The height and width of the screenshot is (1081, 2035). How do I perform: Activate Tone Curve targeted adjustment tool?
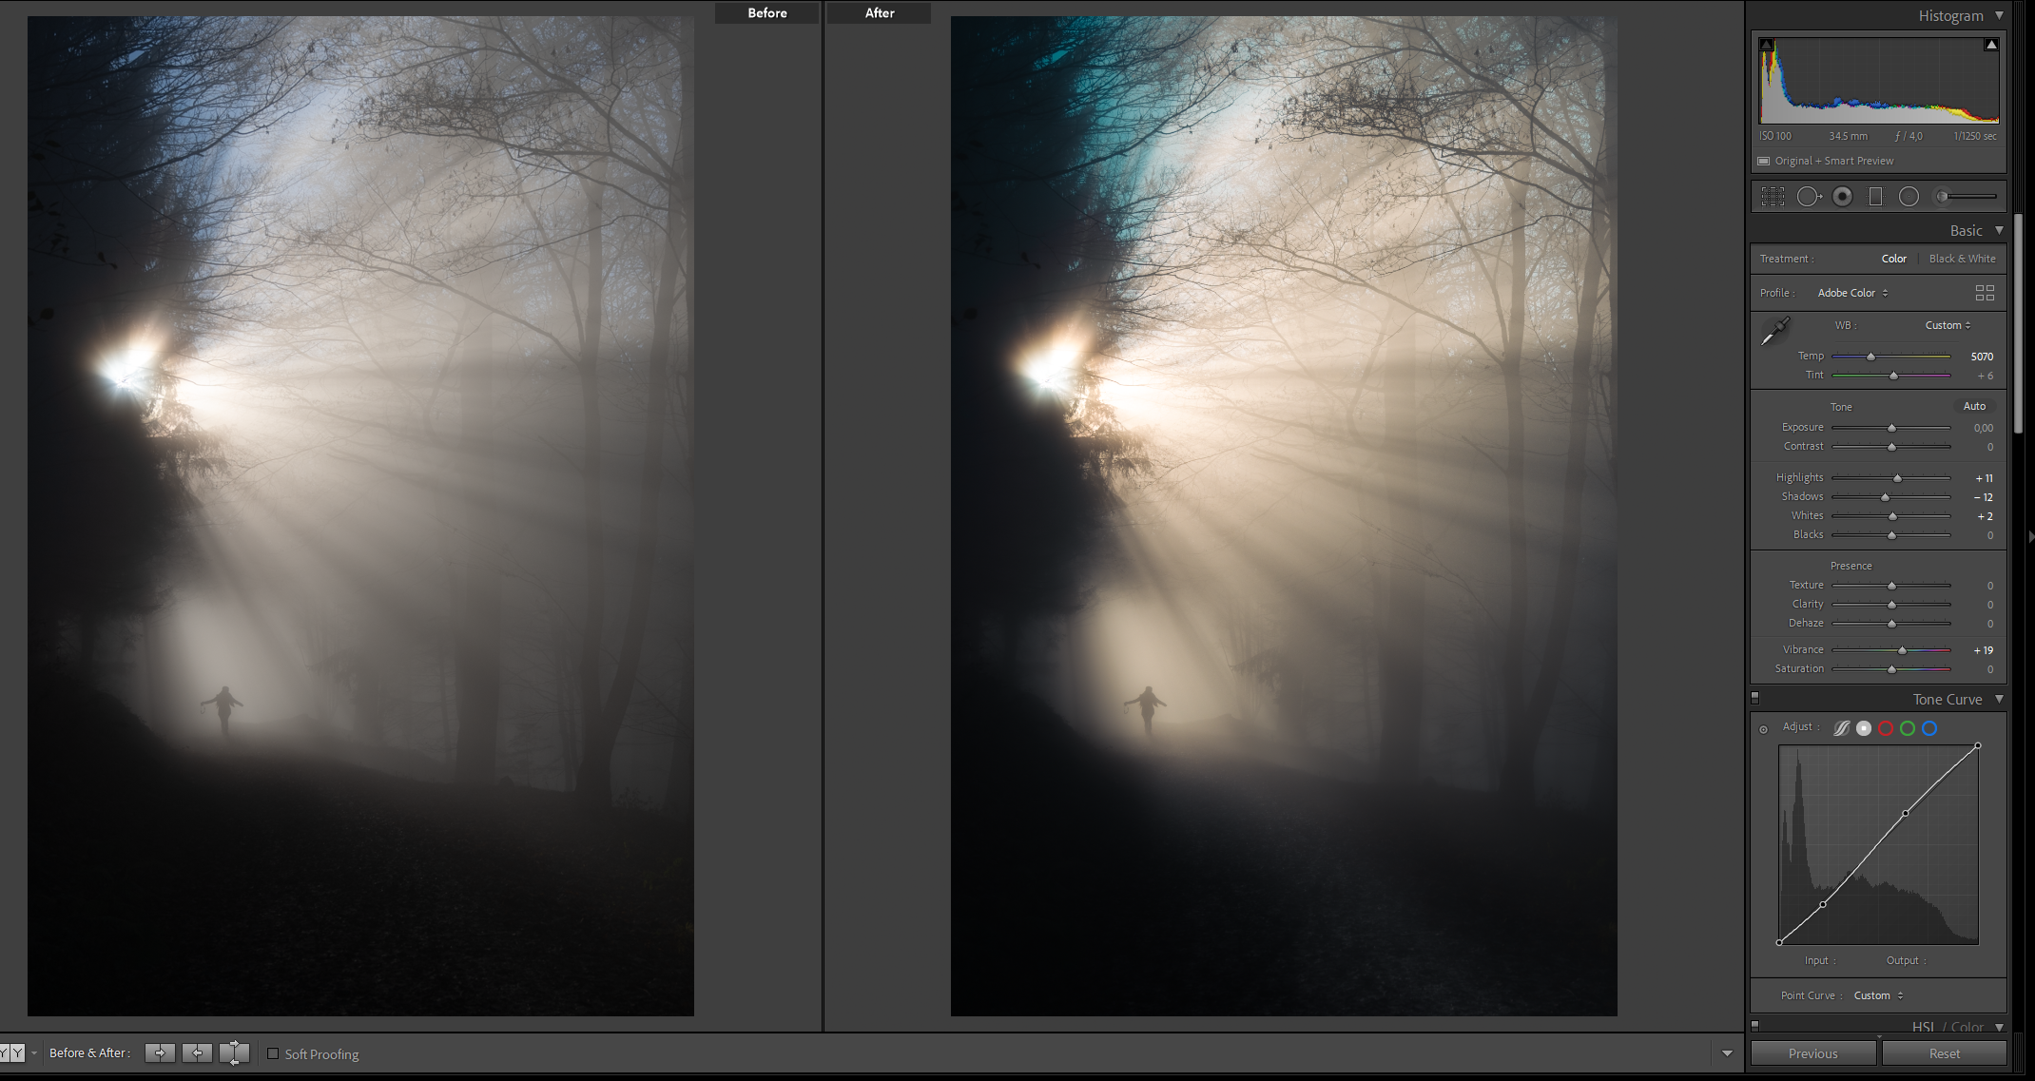[x=1763, y=729]
